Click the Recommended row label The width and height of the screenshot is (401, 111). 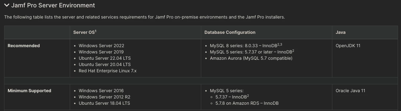point(24,46)
